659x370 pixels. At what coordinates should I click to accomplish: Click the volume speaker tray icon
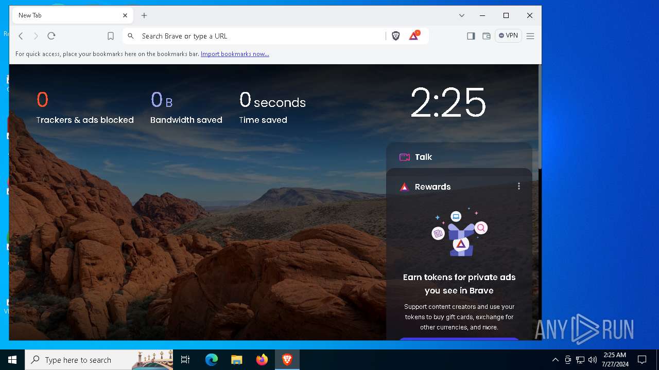coord(593,360)
